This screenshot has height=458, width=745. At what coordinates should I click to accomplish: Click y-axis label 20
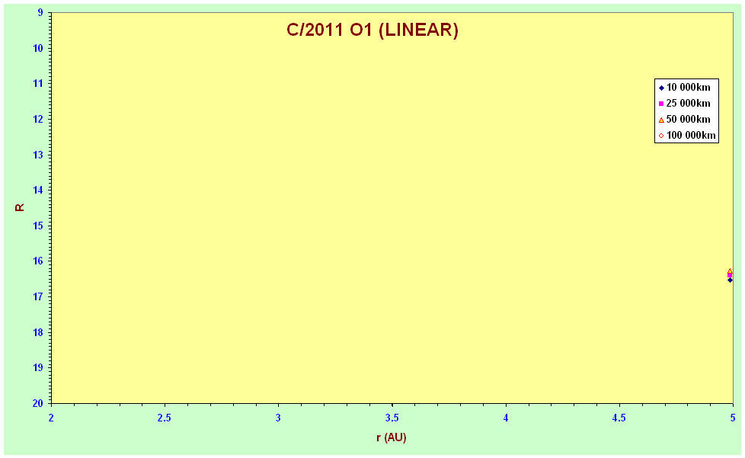tap(38, 403)
